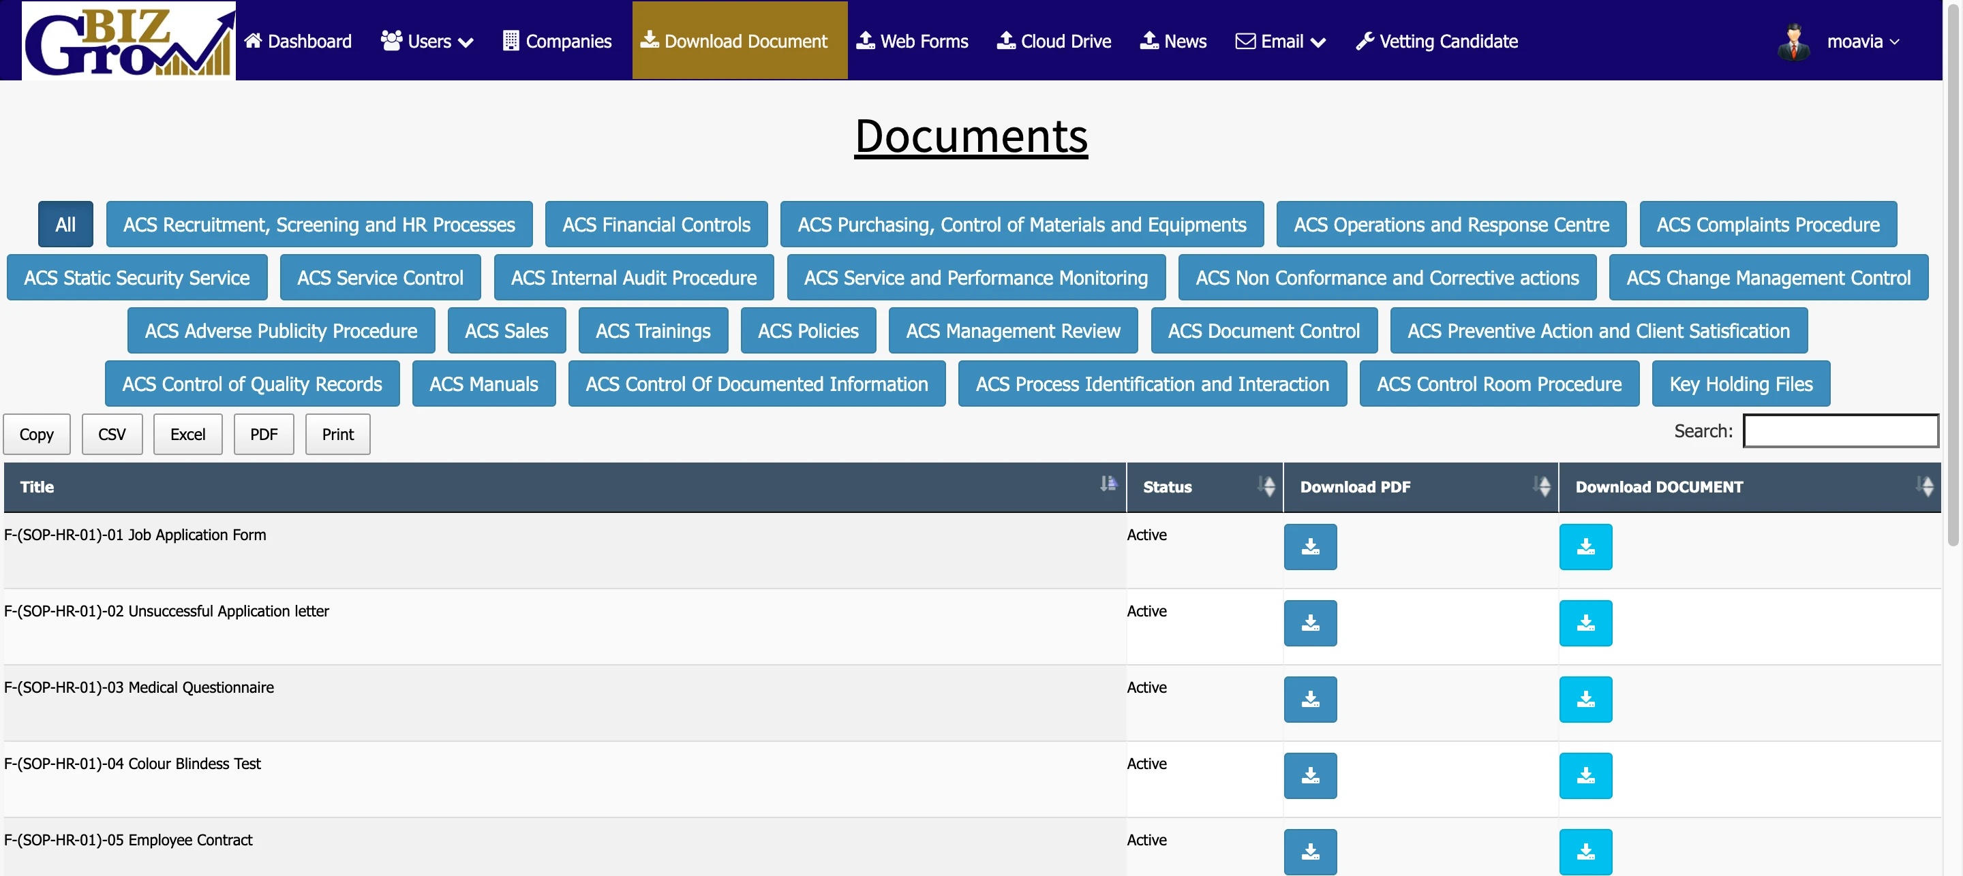Click the BizGrow logo

[128, 40]
